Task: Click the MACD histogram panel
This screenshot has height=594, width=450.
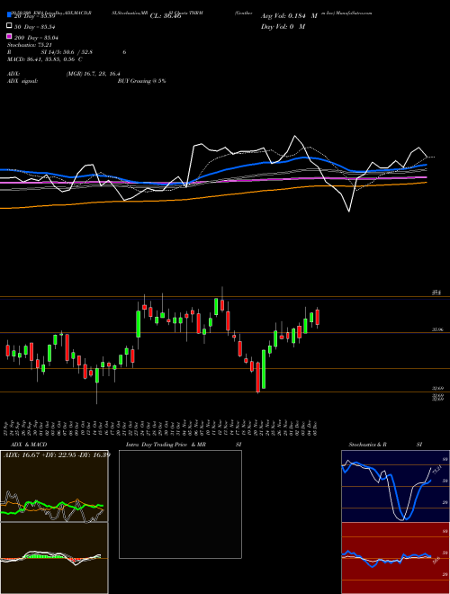Action: click(54, 558)
